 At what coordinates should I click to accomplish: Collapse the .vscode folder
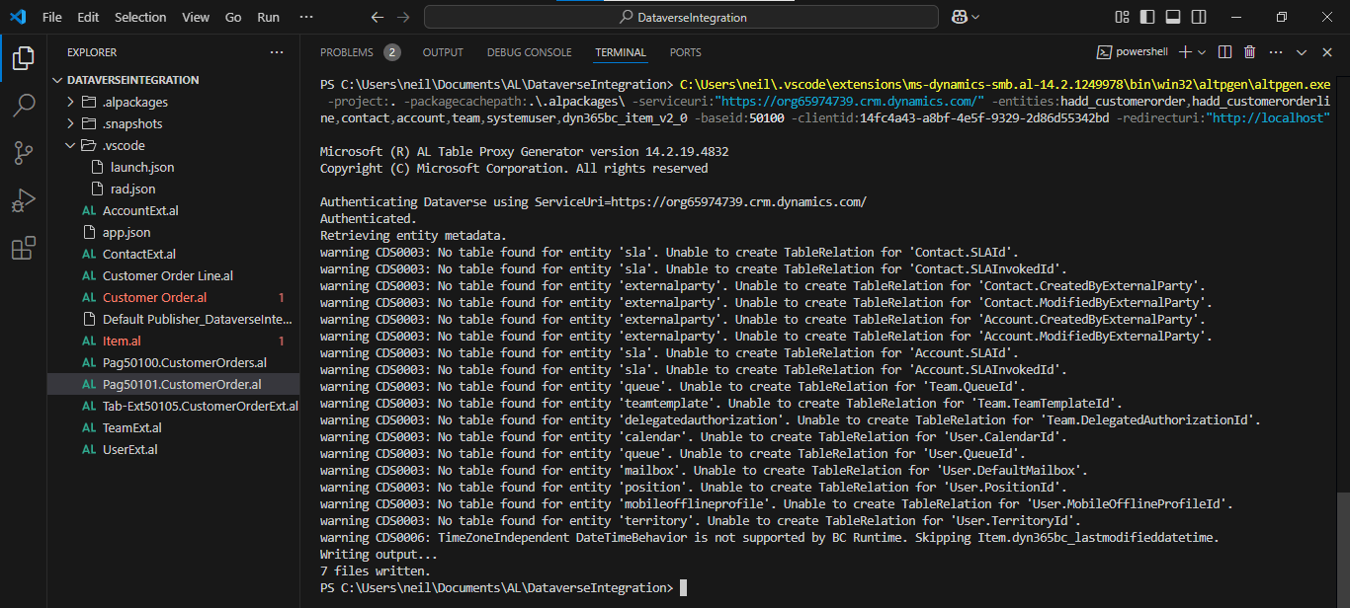(x=124, y=145)
